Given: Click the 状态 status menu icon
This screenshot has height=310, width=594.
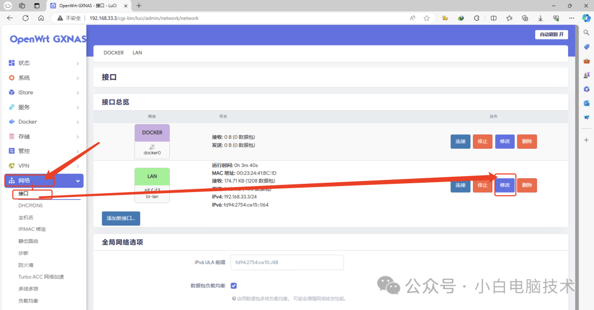Looking at the screenshot, I should 12,63.
